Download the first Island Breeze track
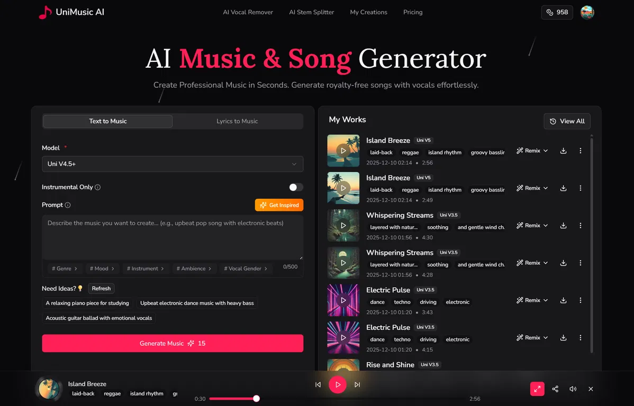This screenshot has height=406, width=634. pos(563,151)
